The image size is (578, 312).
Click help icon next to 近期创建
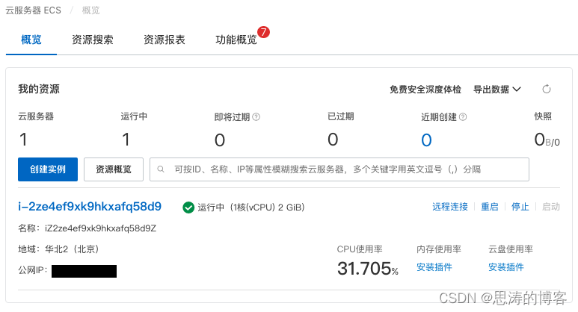(x=463, y=117)
